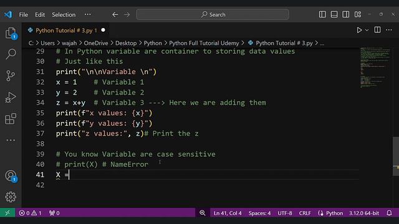
Task: Go to line via Ln 41, Col 4
Action: tap(228, 213)
